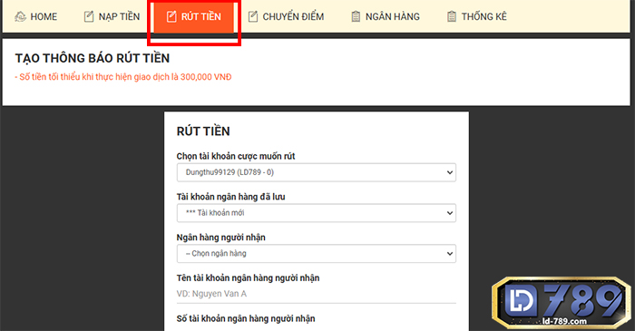
Task: Expand the saved bank account dropdown
Action: 317,213
